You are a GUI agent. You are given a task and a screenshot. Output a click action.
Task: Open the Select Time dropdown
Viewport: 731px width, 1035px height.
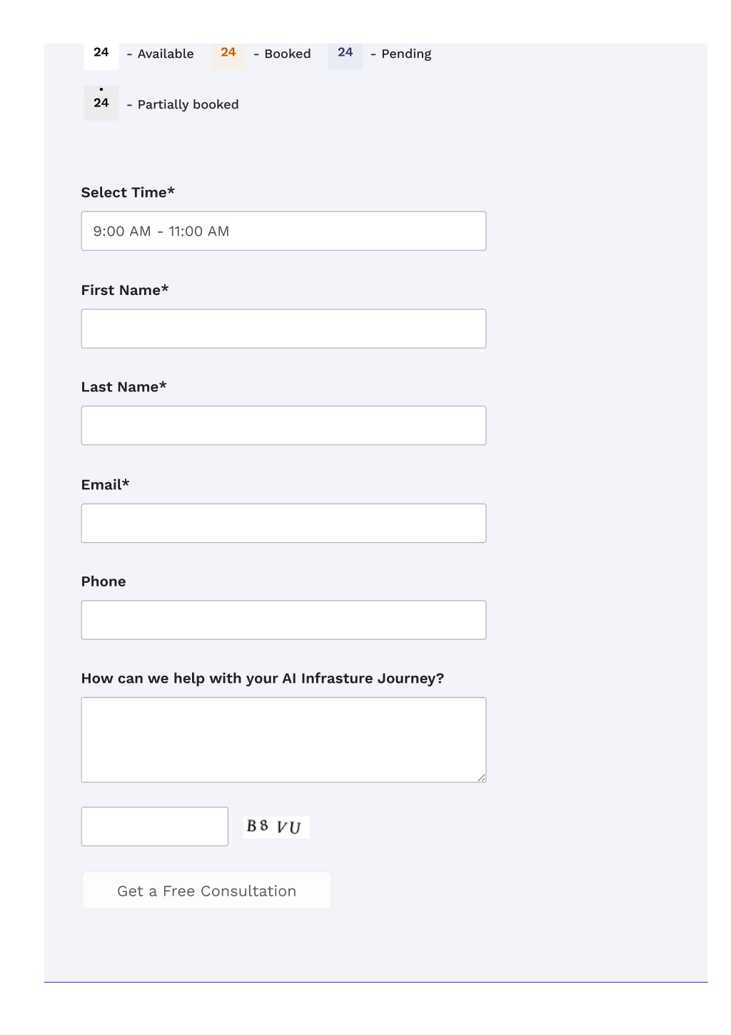(x=283, y=231)
